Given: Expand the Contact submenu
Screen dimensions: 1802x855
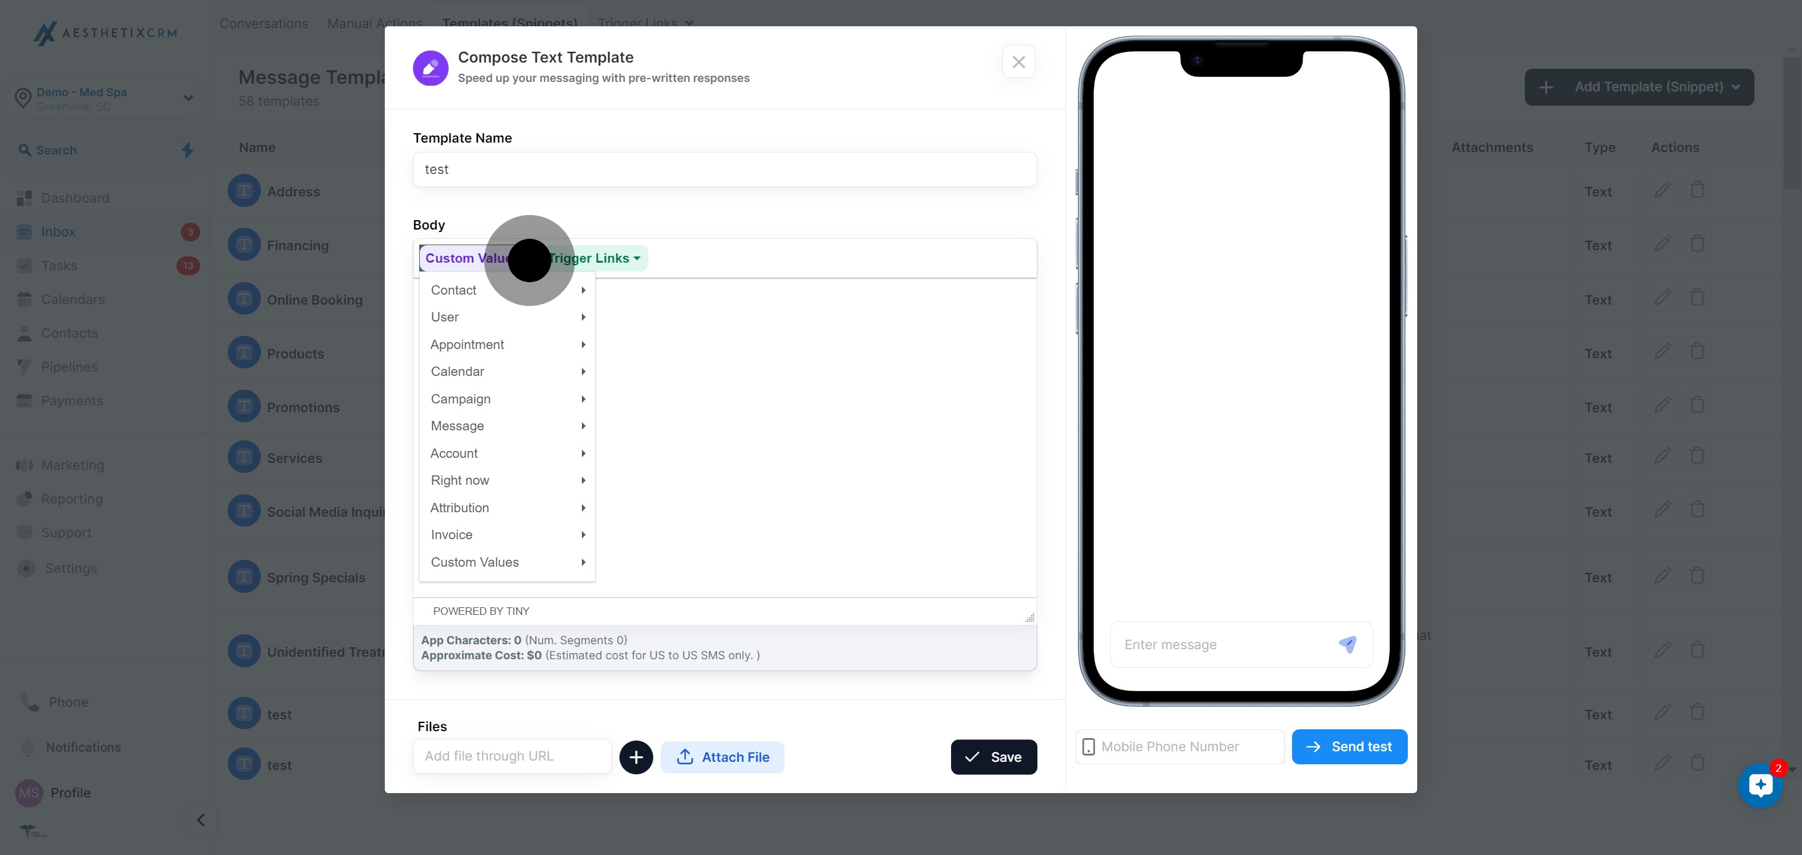Looking at the screenshot, I should click(x=507, y=290).
